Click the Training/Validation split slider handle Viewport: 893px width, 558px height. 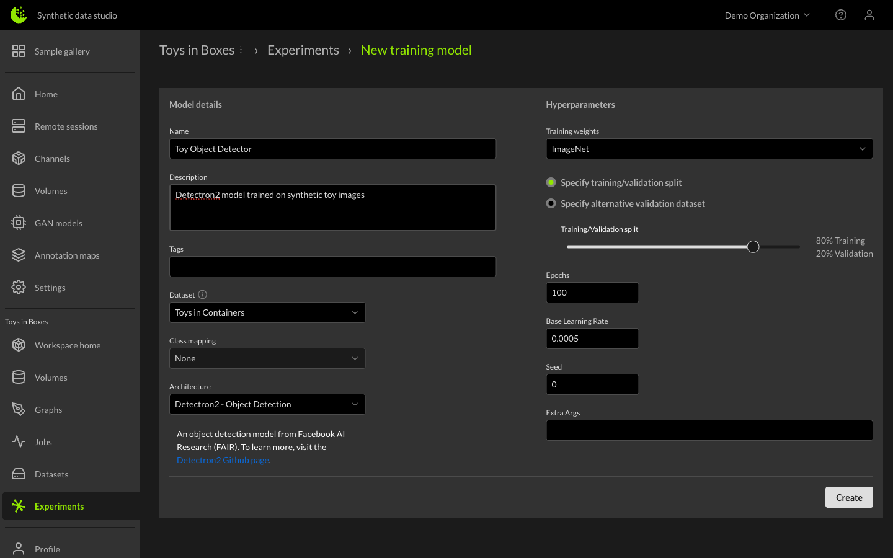[753, 247]
